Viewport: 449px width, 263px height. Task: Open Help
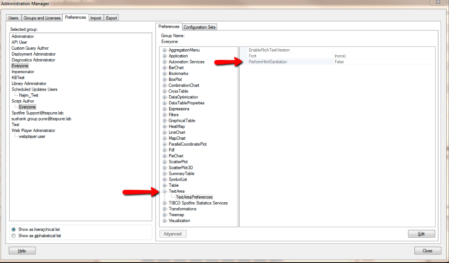coord(22,251)
